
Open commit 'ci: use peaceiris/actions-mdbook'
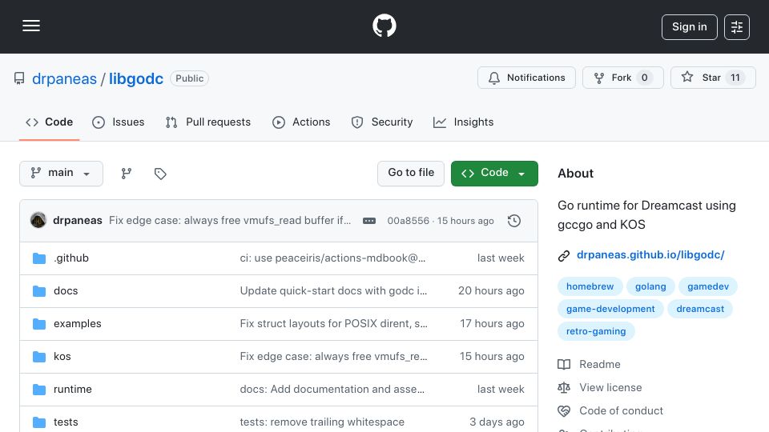(332, 258)
